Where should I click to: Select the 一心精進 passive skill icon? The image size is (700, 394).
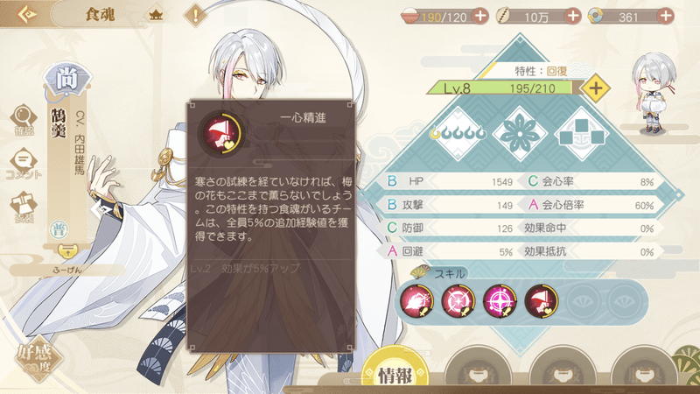click(x=541, y=300)
